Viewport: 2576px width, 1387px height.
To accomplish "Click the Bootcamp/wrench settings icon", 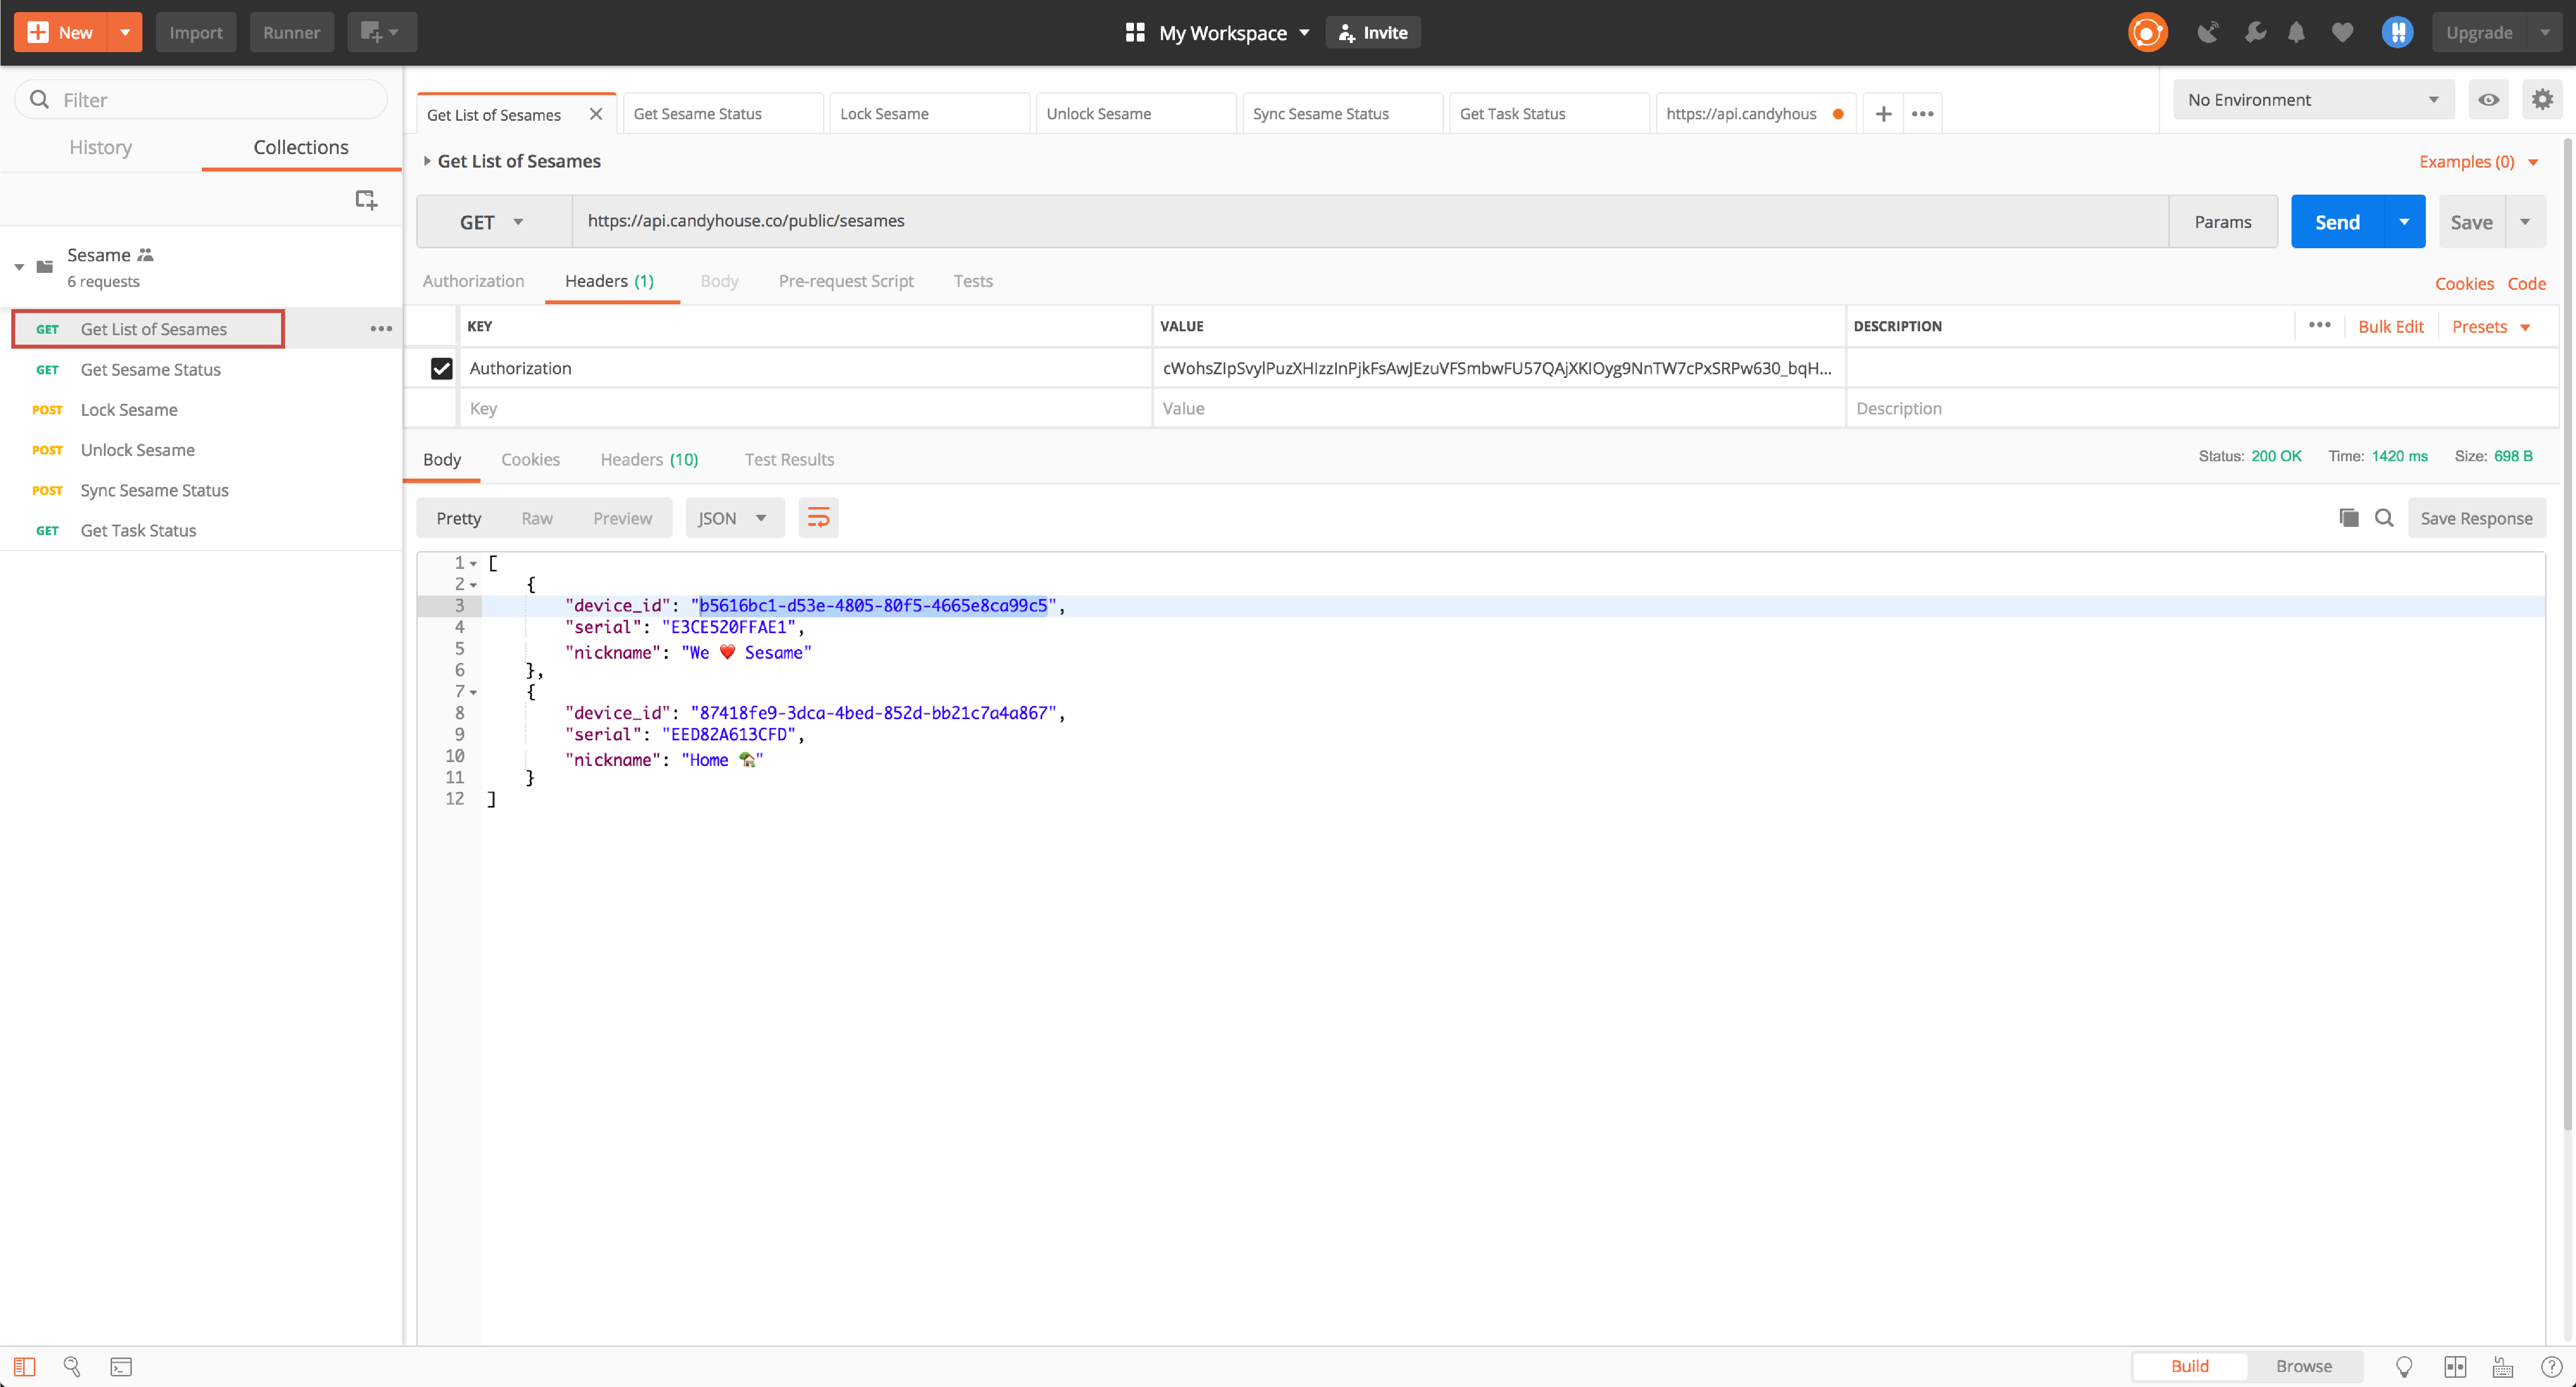I will click(2255, 31).
